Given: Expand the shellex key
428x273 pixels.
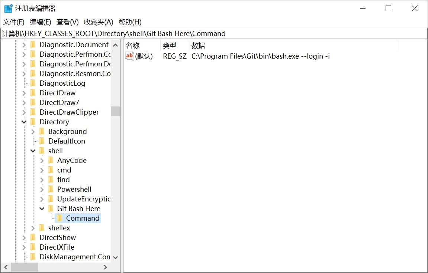Looking at the screenshot, I should 33,228.
